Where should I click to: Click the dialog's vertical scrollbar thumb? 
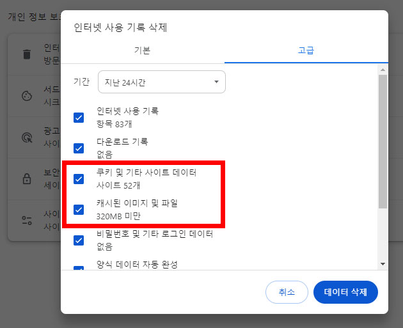click(x=383, y=141)
